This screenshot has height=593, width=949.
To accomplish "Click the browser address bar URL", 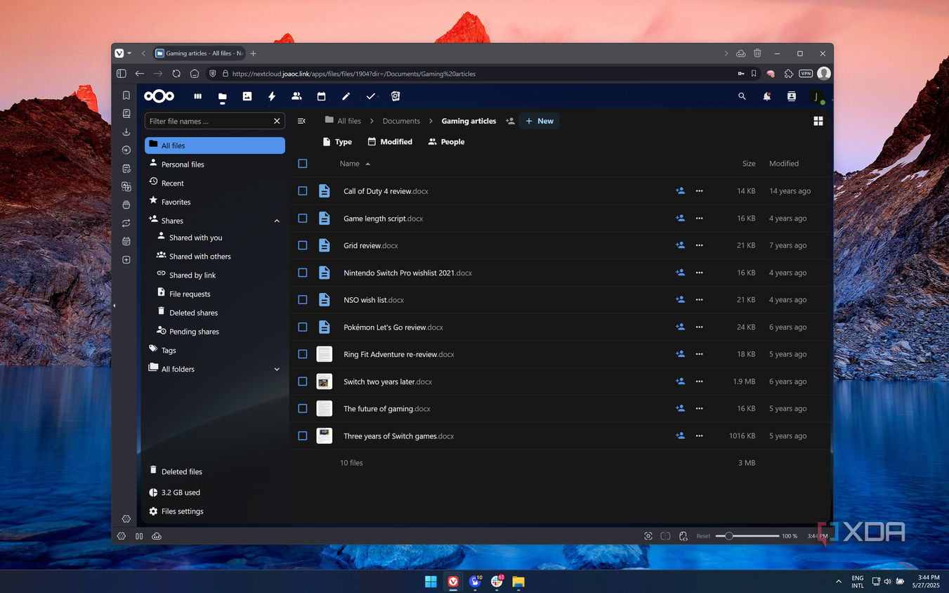I will coord(353,74).
